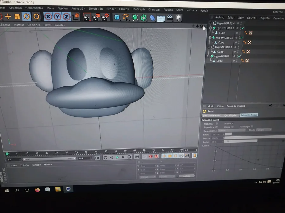285x213 pixels.
Task: Go to end of animation
Action: pos(137,157)
